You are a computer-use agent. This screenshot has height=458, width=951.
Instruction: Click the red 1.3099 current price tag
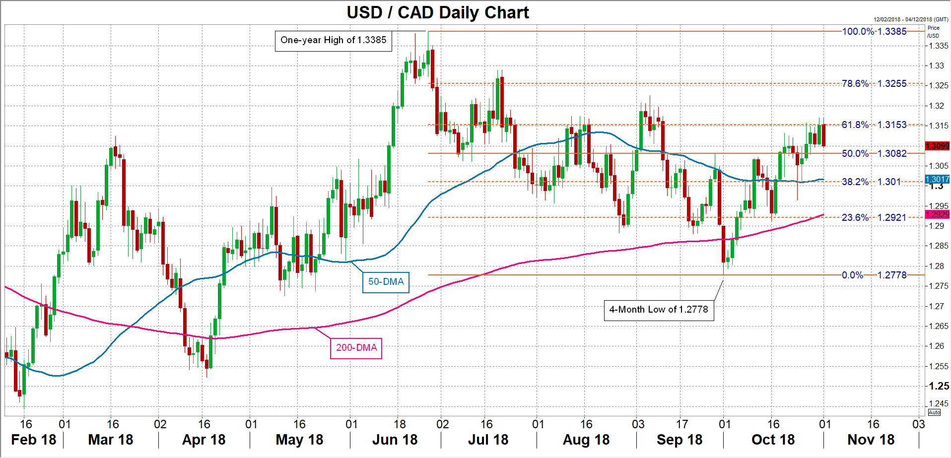937,146
